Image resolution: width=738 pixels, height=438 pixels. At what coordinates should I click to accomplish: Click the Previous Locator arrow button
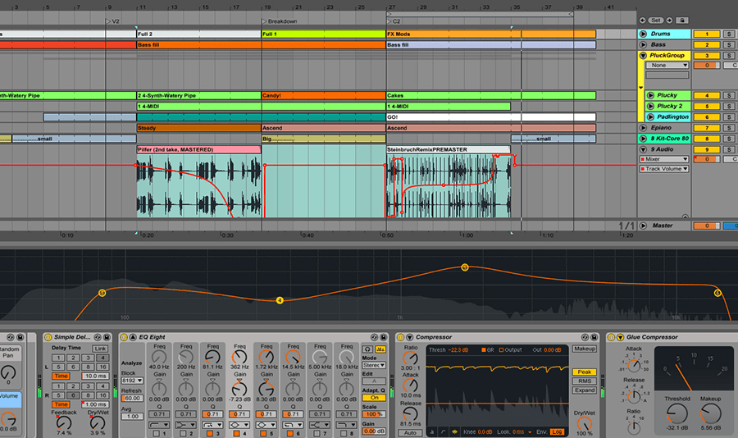(x=642, y=21)
